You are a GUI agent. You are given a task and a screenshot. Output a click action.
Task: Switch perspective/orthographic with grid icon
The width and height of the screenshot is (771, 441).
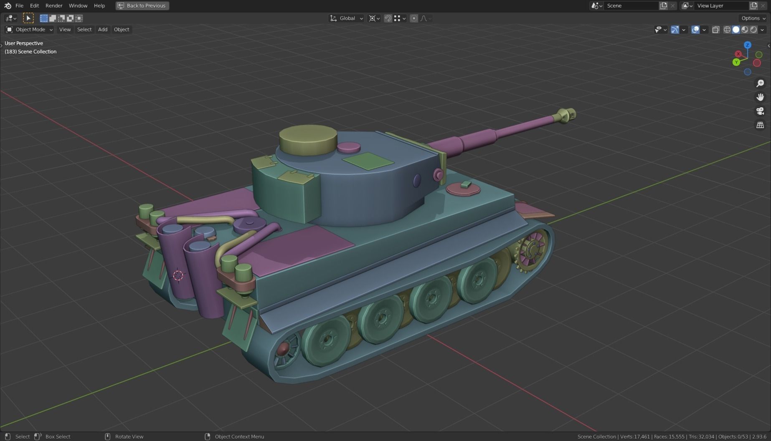760,125
